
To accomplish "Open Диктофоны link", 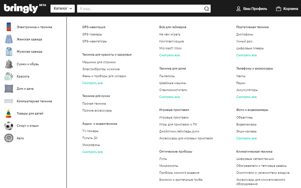I will 245,34.
